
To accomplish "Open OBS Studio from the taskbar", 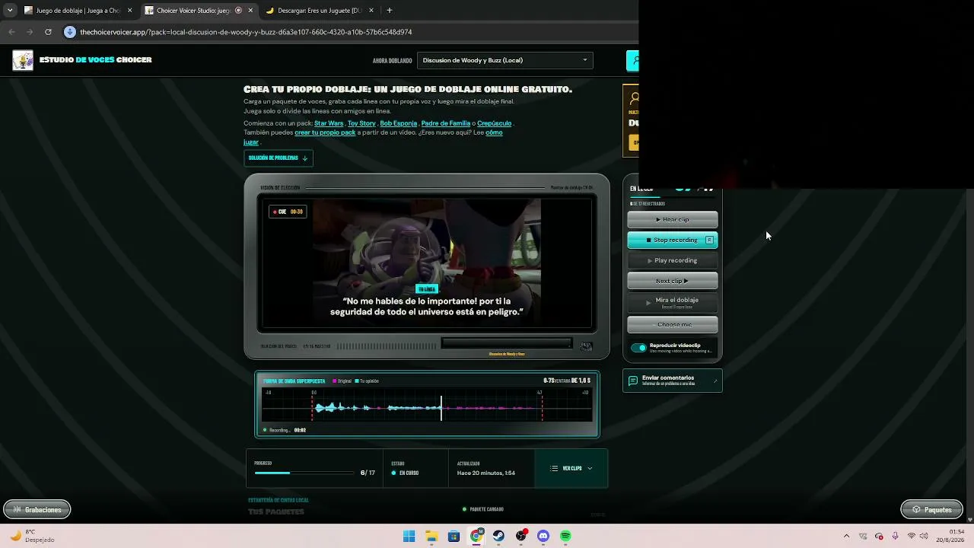I will (521, 537).
